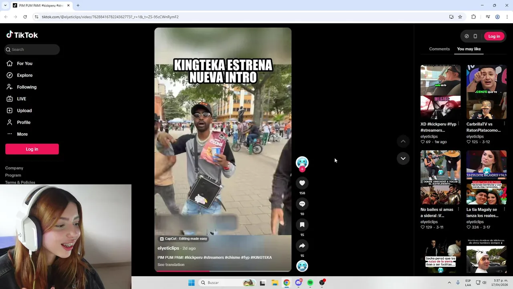This screenshot has height=289, width=513.
Task: Close the PIM PUM PAM tab
Action: pyautogui.click(x=68, y=6)
